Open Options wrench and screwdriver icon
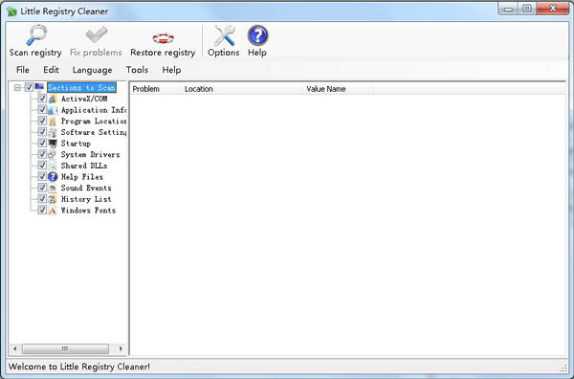Image resolution: width=574 pixels, height=379 pixels. coord(225,35)
